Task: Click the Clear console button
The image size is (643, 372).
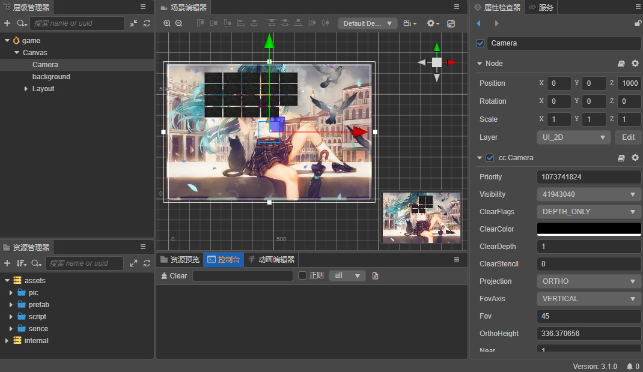Action: [174, 276]
